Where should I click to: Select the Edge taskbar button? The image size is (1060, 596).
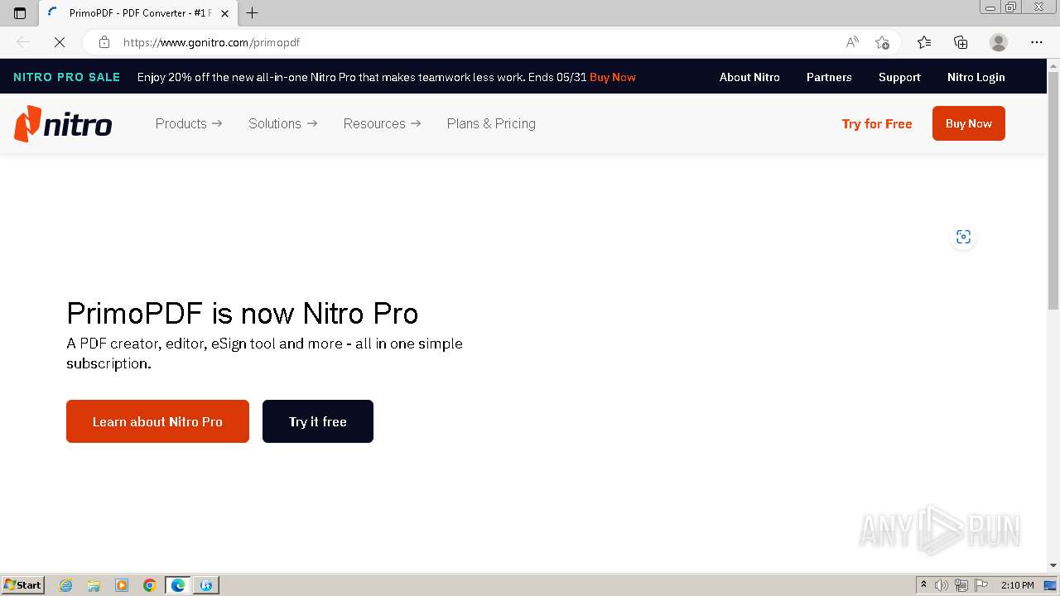(x=178, y=585)
